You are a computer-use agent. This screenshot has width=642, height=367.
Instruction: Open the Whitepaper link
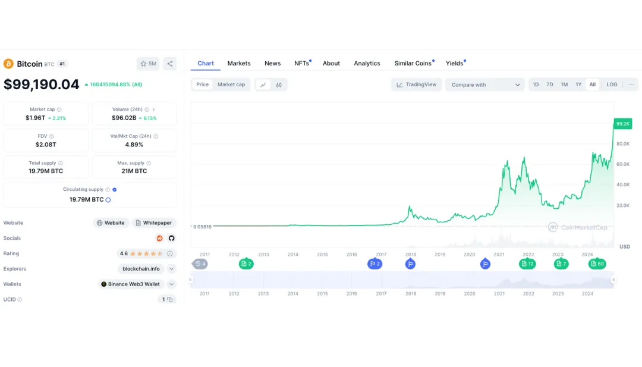pyautogui.click(x=154, y=223)
